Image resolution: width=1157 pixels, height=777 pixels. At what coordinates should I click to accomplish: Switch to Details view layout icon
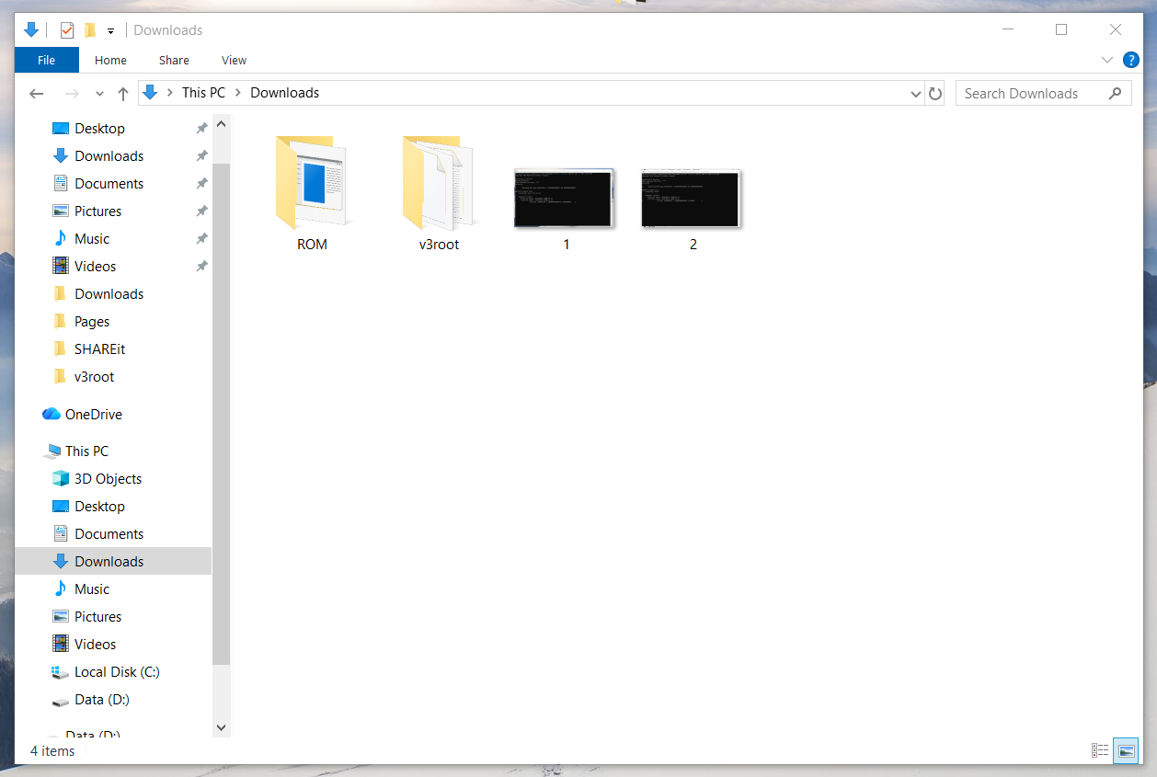[x=1100, y=751]
